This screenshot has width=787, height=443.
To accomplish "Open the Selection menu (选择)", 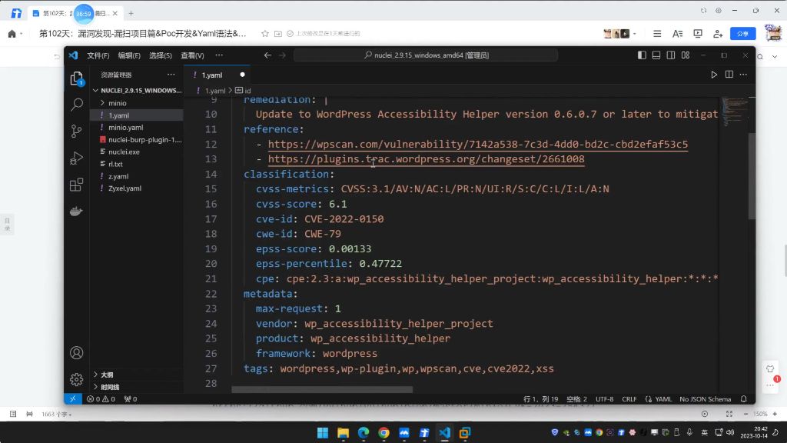I will point(160,55).
